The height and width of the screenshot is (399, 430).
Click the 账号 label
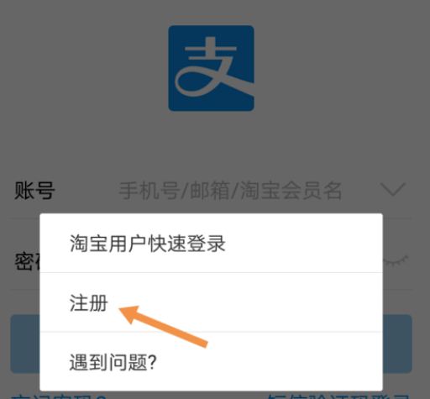[x=34, y=191]
